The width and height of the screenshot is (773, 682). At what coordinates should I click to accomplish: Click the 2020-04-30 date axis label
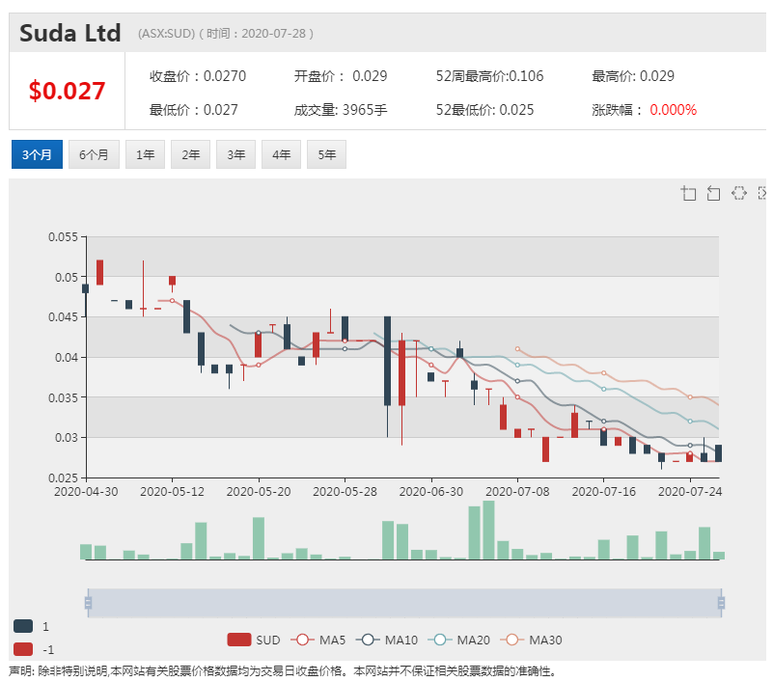coord(86,492)
